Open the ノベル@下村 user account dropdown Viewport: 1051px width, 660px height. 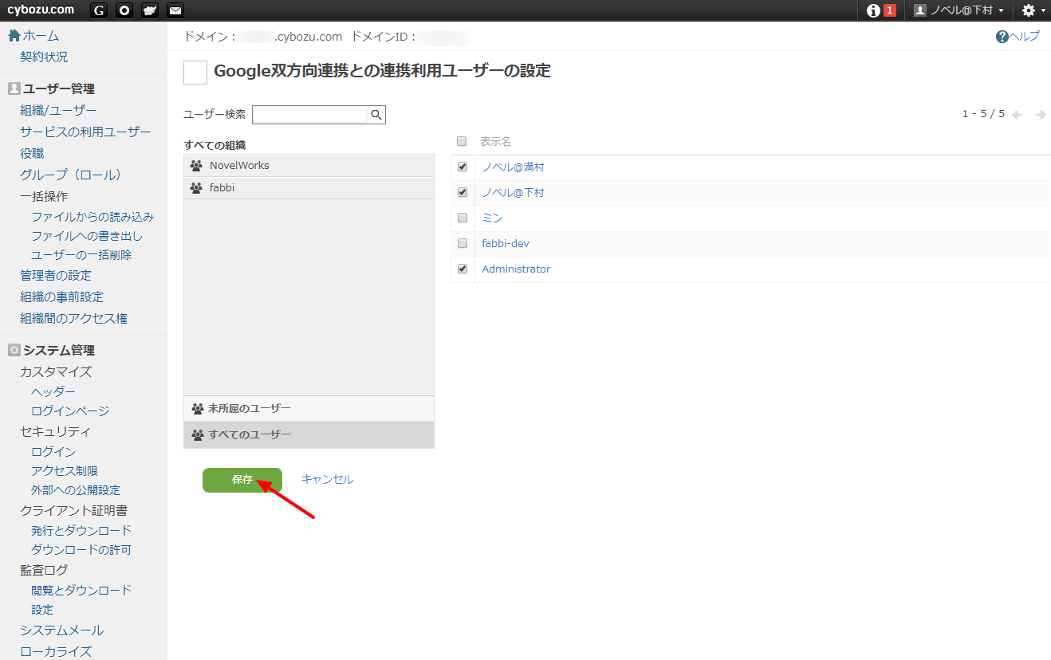(958, 10)
